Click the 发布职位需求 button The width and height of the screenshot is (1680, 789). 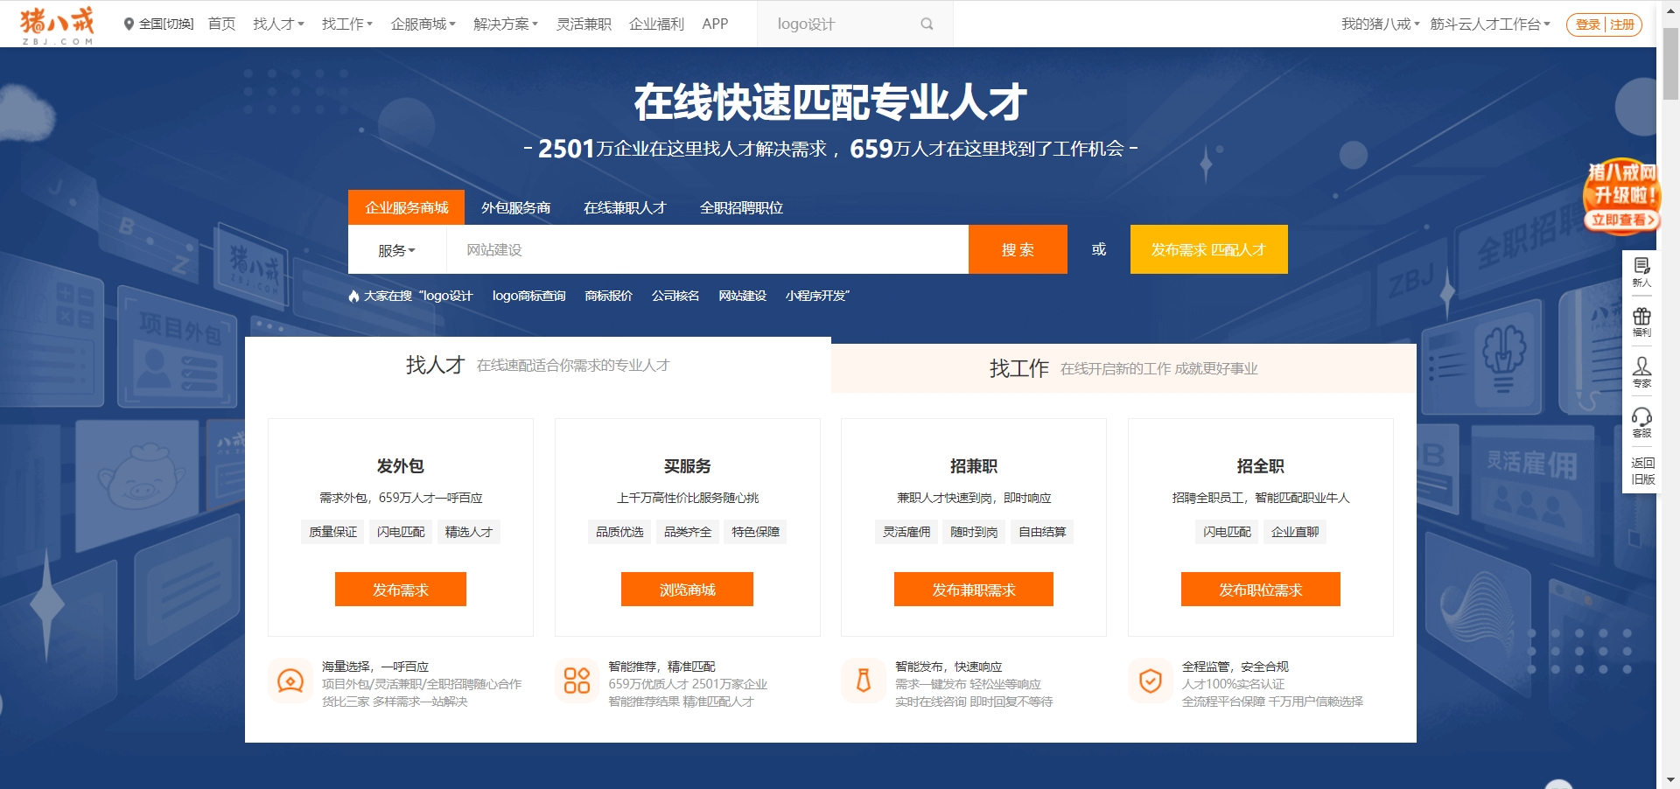pyautogui.click(x=1261, y=590)
